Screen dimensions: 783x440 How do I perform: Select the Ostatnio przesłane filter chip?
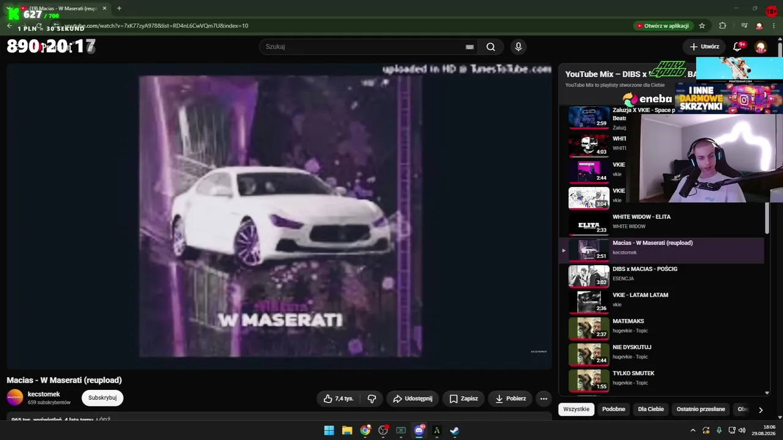700,409
